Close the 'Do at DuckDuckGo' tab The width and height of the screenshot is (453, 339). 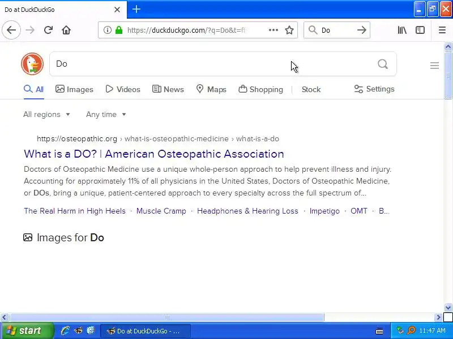[117, 10]
